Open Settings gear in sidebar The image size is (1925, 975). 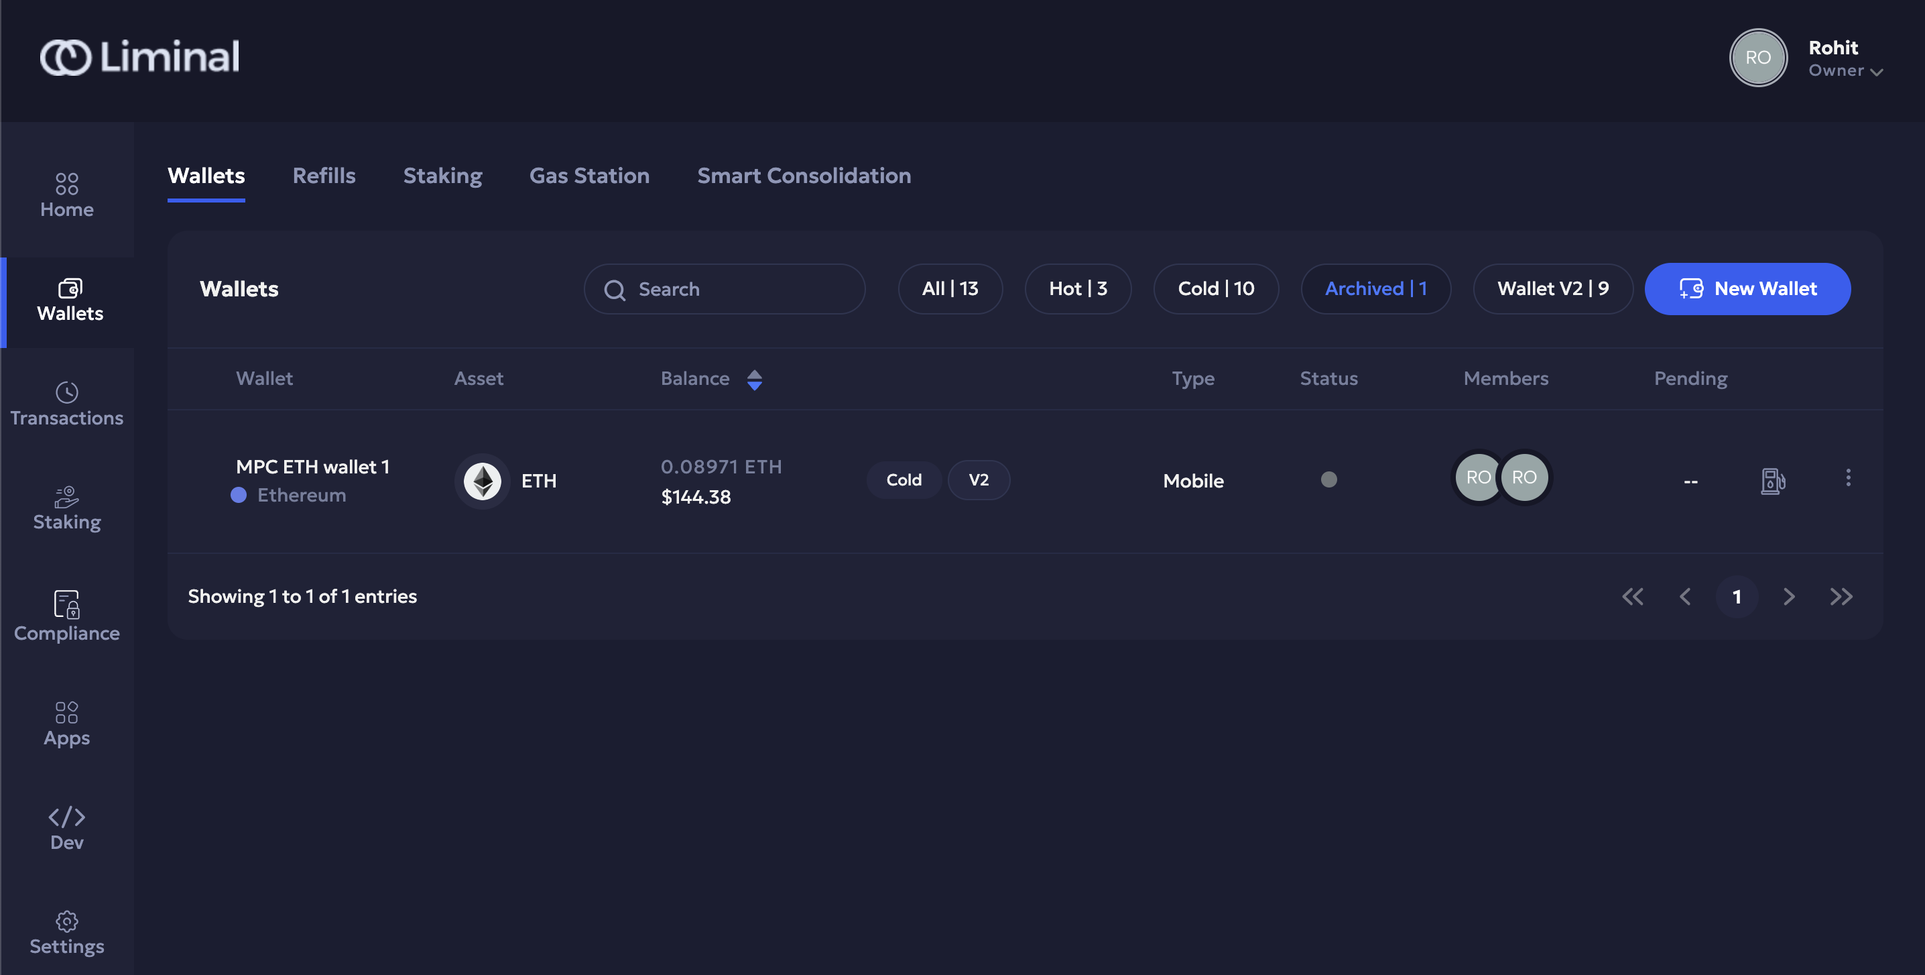[x=66, y=932]
